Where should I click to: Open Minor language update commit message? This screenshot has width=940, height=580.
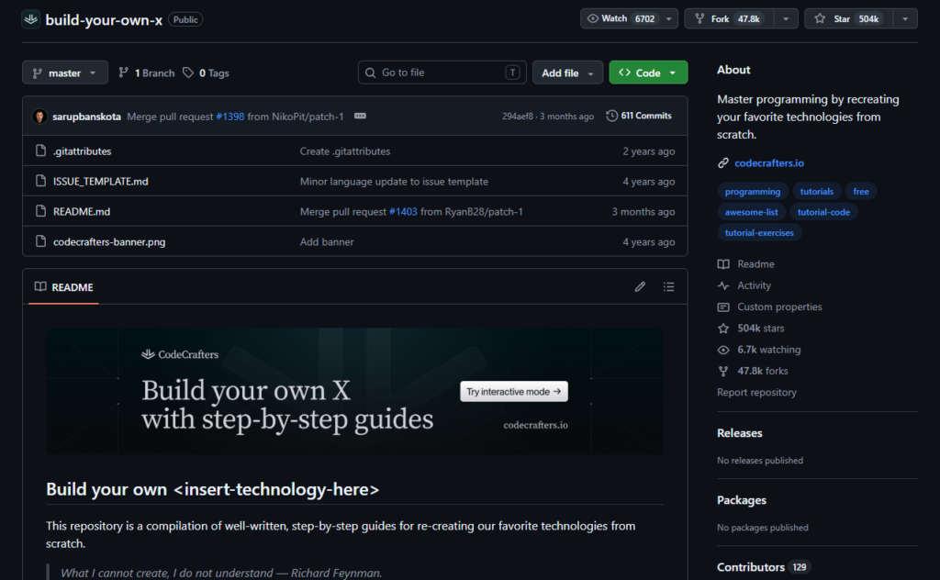394,181
